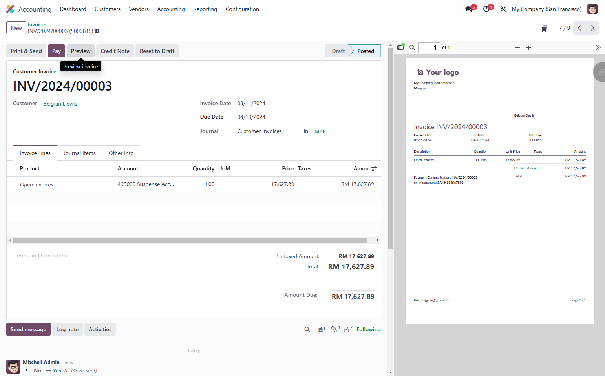Click the Pay button
The image size is (605, 376).
[57, 51]
